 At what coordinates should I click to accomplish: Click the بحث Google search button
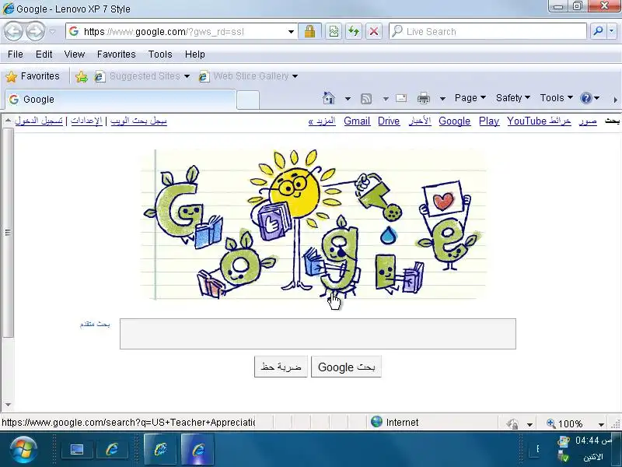coord(346,367)
